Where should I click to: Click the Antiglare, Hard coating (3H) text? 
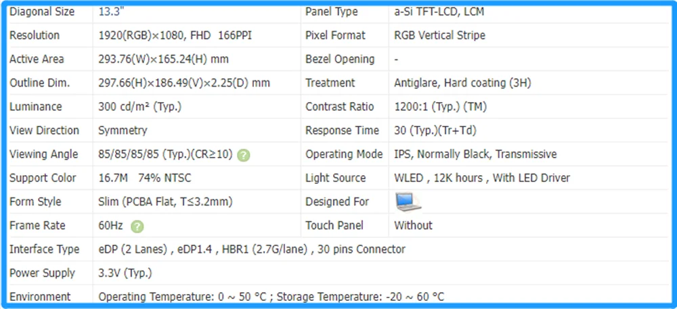tap(462, 83)
